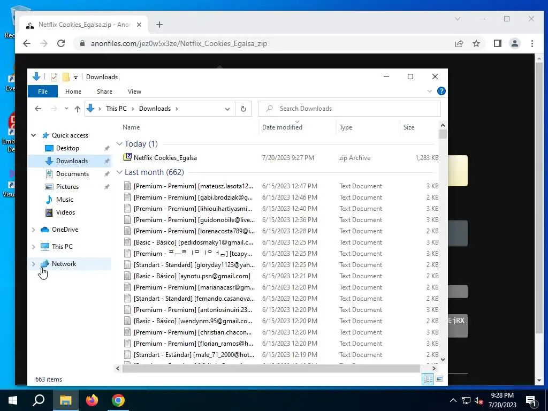Select the aynotu.psn@gmail.com Basic text file
The height and width of the screenshot is (411, 548).
[x=192, y=276]
